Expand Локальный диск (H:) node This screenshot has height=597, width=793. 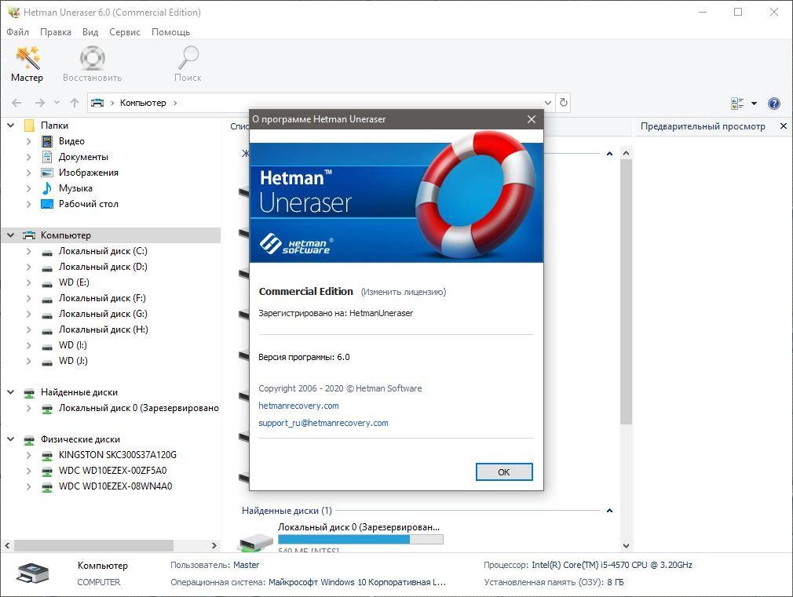(x=29, y=329)
